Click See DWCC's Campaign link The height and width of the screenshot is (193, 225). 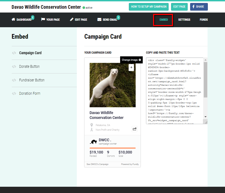click(x=98, y=164)
